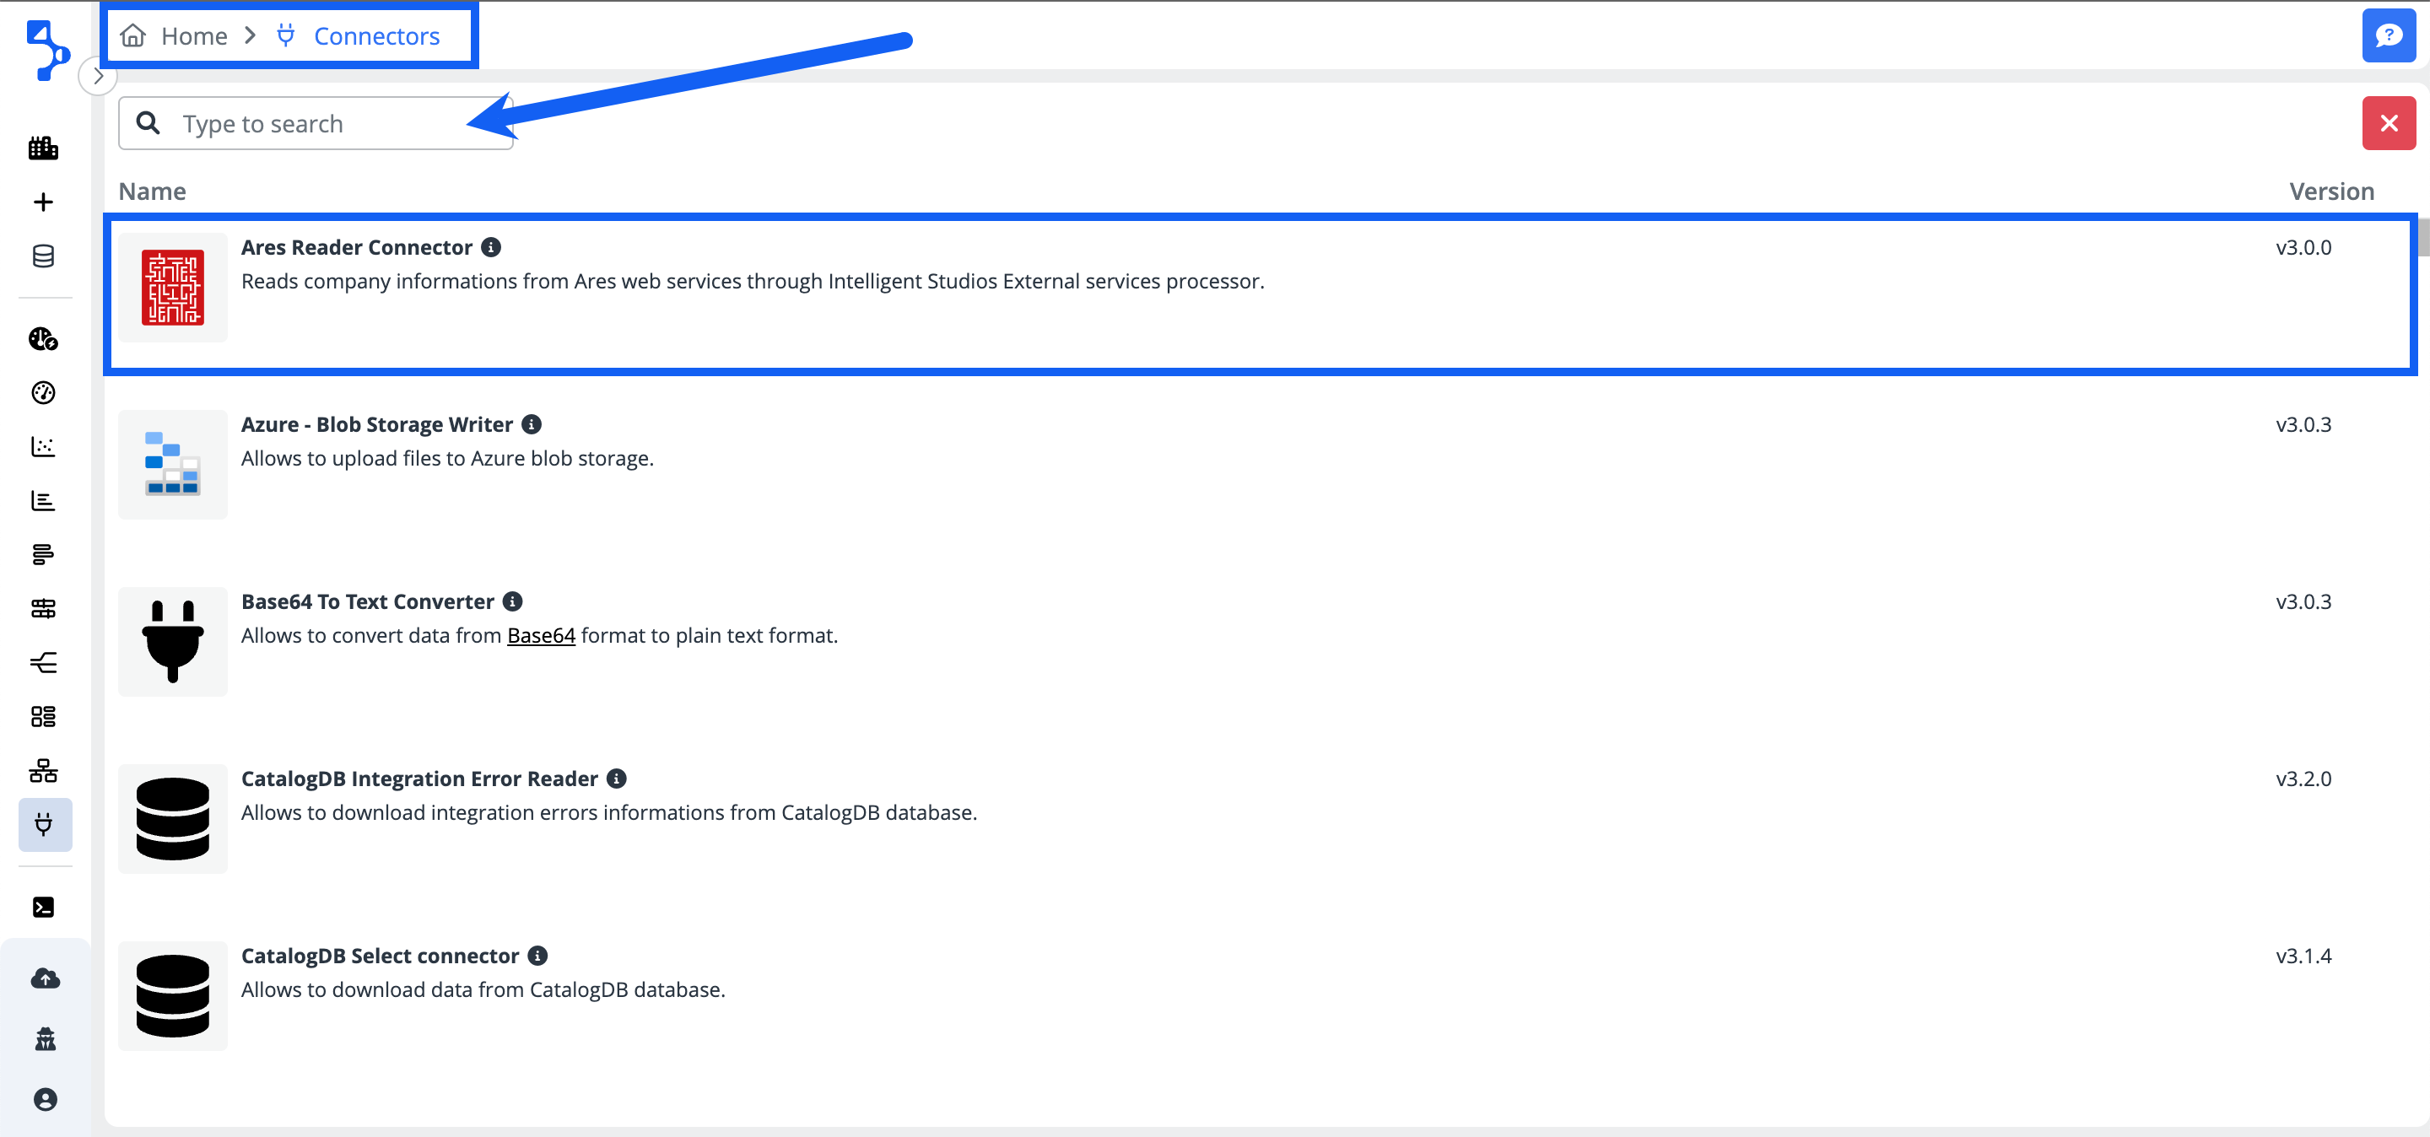The height and width of the screenshot is (1137, 2430).
Task: Click the plus add icon in sidebar
Action: [43, 202]
